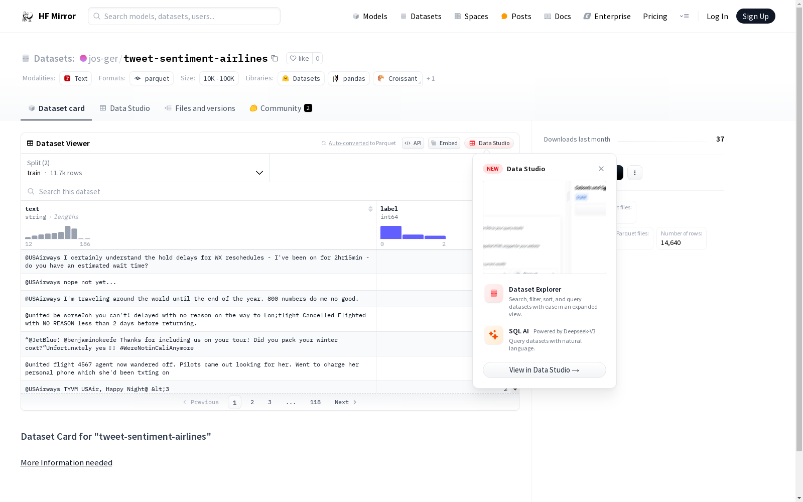Click the "label" column header
Image resolution: width=803 pixels, height=502 pixels.
[x=389, y=209]
